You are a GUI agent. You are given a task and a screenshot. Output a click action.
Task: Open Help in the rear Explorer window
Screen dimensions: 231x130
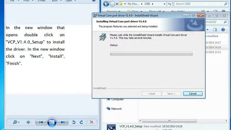[x=223, y=30]
